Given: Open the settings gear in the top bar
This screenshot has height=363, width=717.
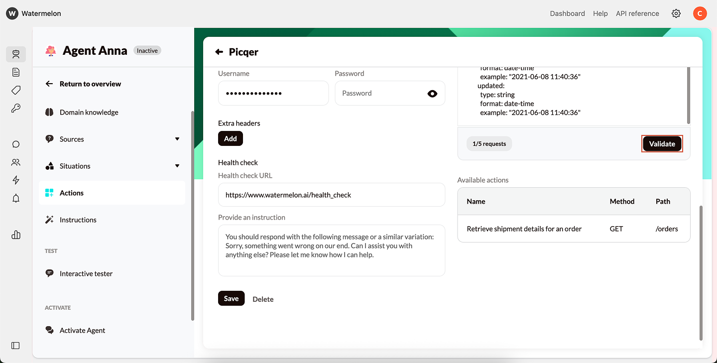Looking at the screenshot, I should pos(676,13).
